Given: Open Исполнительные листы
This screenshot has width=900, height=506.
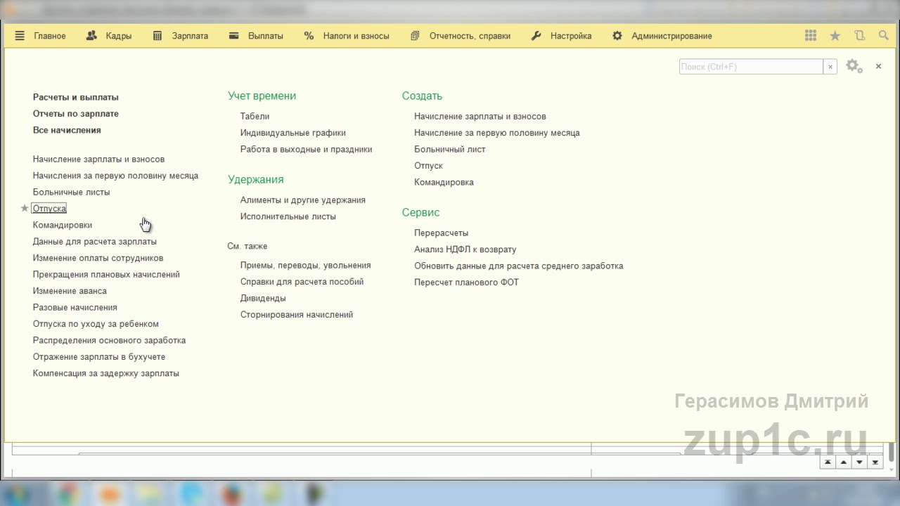Looking at the screenshot, I should (x=288, y=216).
